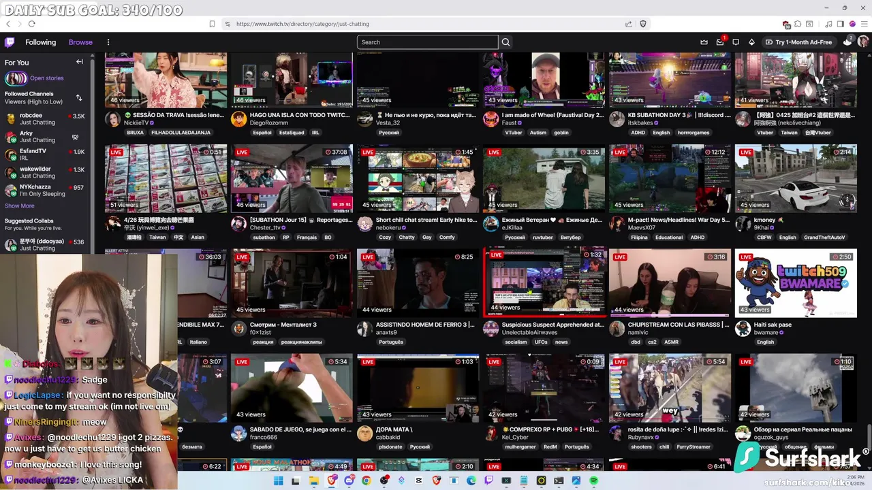Image resolution: width=872 pixels, height=490 pixels.
Task: Open robcdee channel in sidebar
Action: pyautogui.click(x=45, y=119)
